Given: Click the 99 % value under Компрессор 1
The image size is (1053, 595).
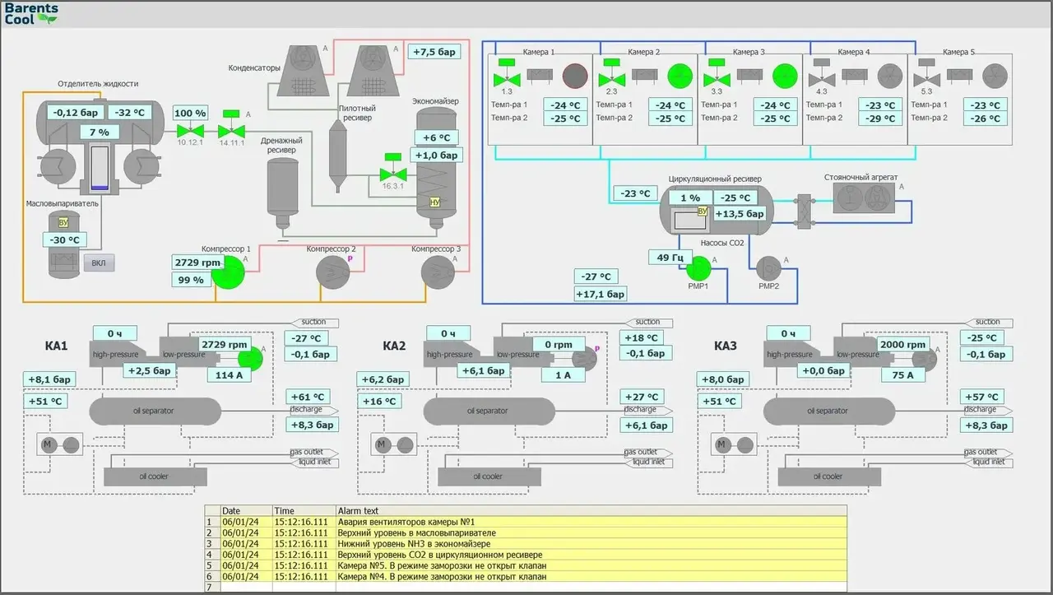Looking at the screenshot, I should tap(190, 280).
